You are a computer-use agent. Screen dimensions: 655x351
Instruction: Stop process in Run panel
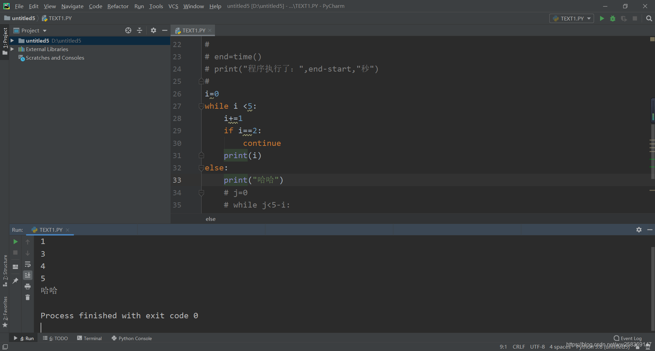tap(15, 253)
